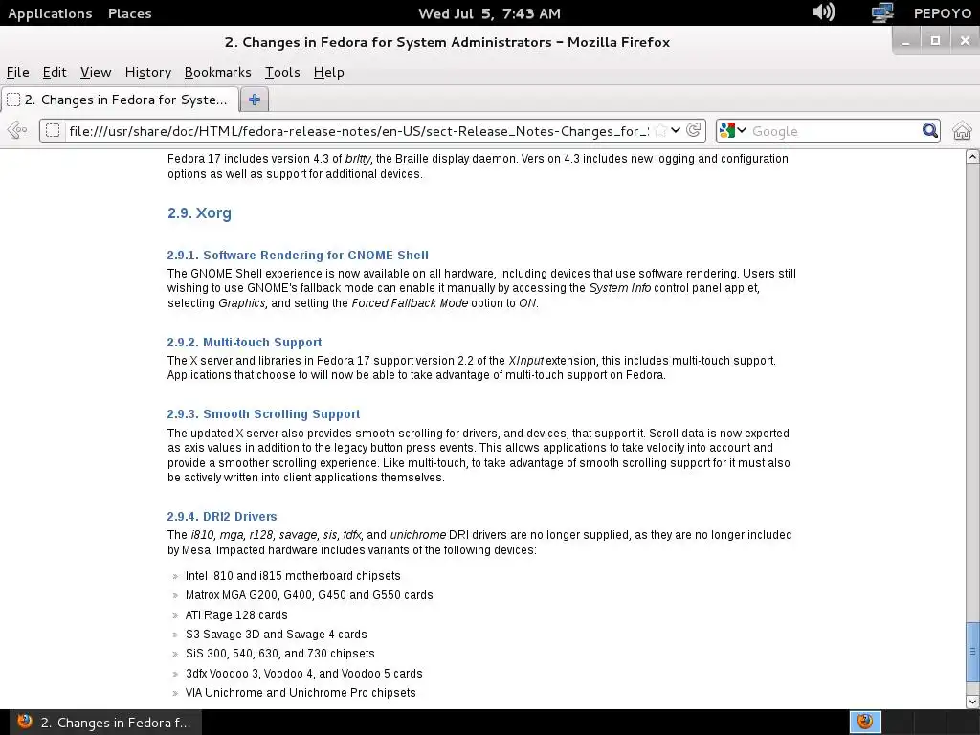Open the File menu

point(17,73)
